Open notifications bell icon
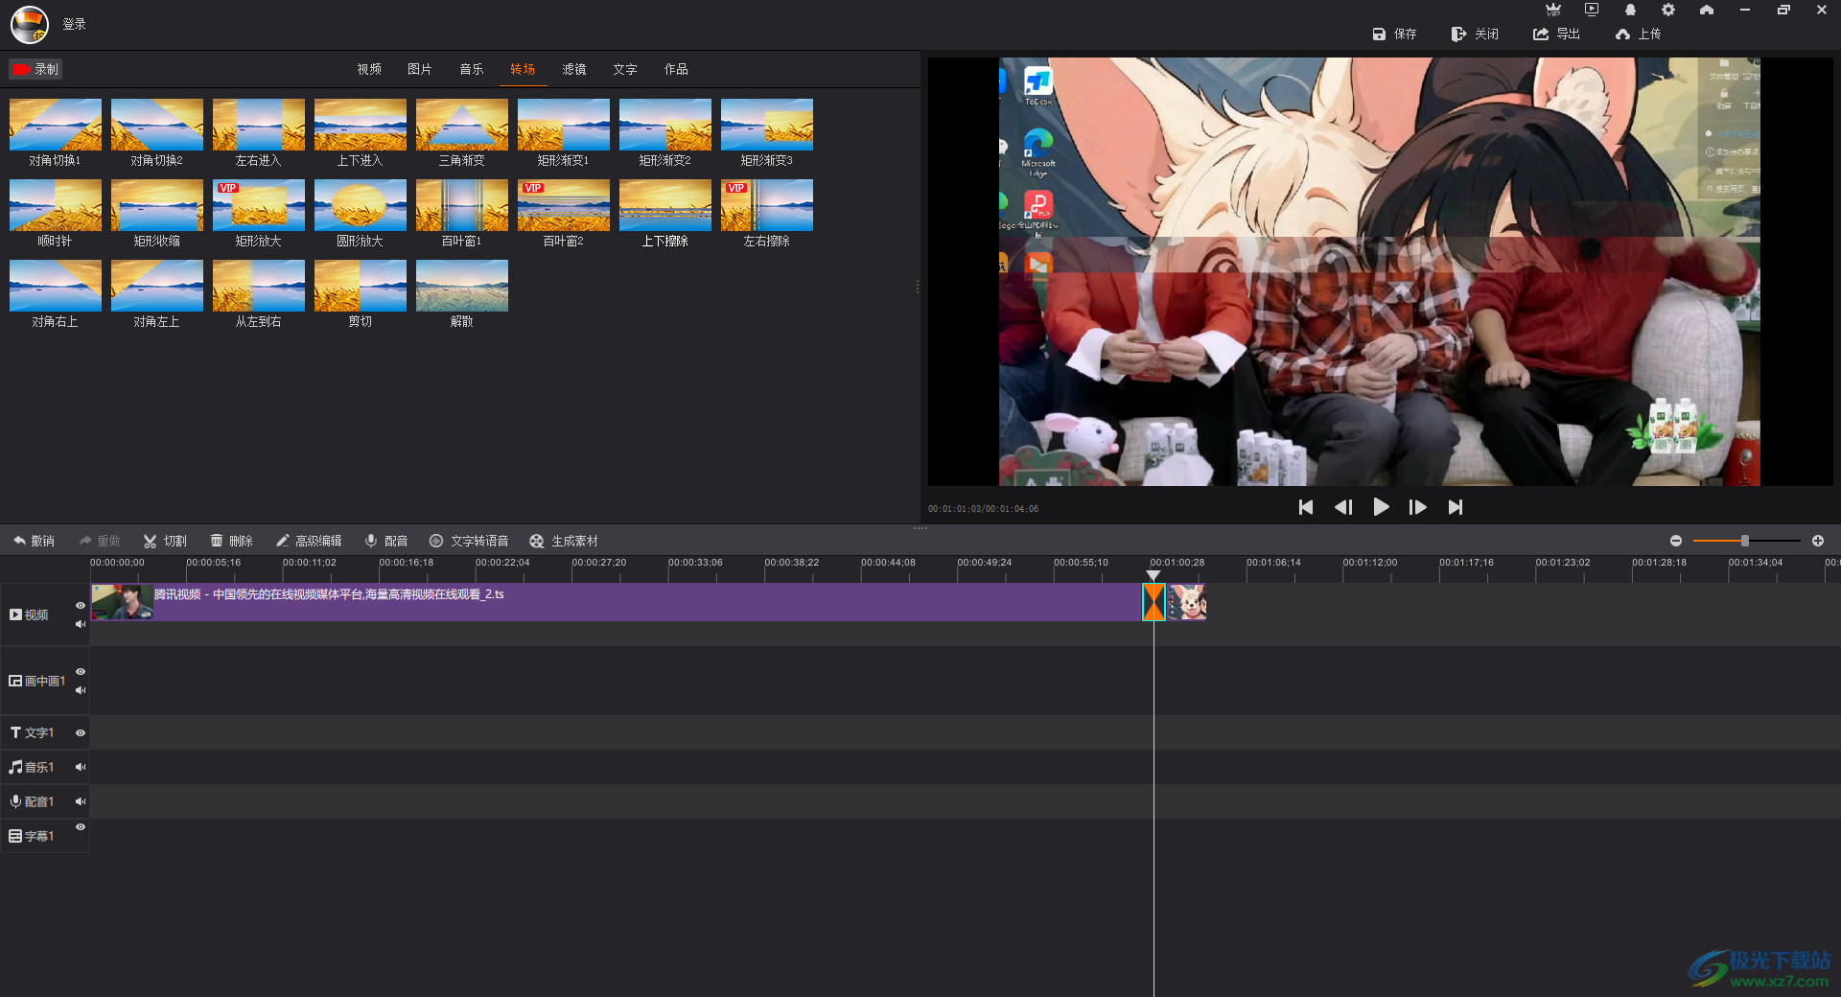 1630,10
